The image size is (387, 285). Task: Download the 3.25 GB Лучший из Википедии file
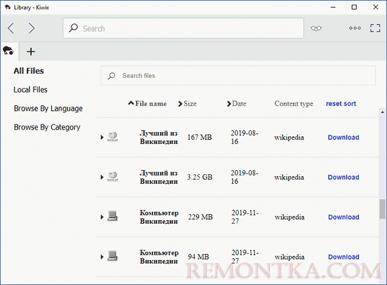(x=344, y=177)
